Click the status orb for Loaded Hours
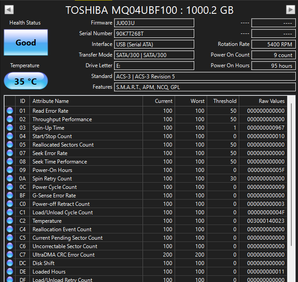The height and width of the screenshot is (282, 298). pos(10,271)
